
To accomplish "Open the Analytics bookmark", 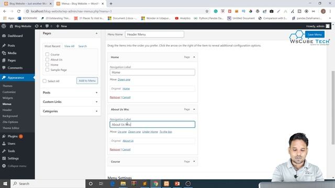I will click(x=183, y=18).
